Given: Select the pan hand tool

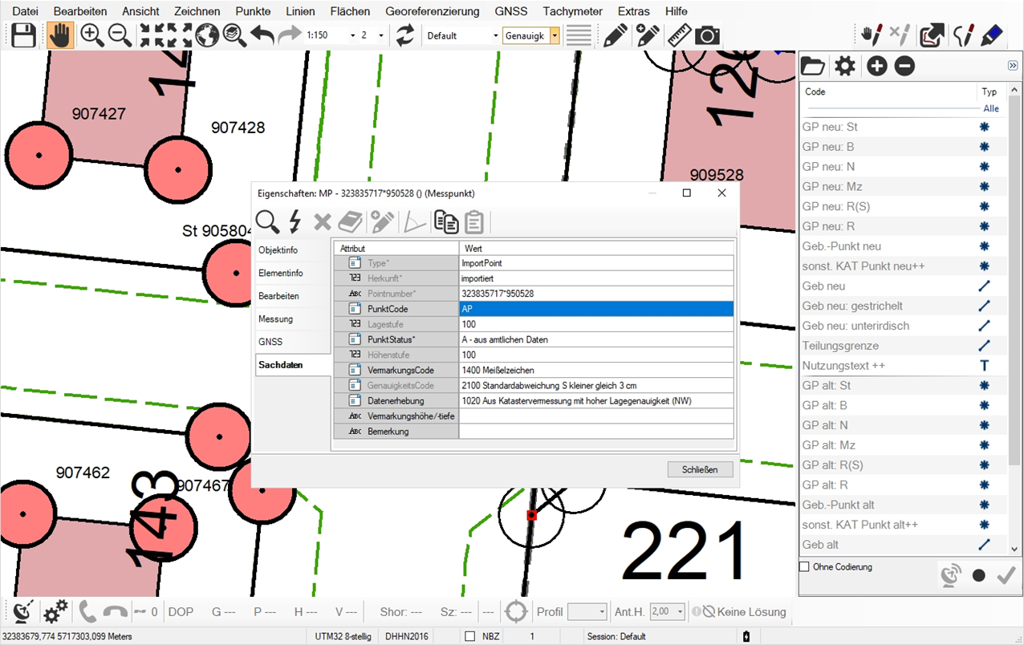Looking at the screenshot, I should pos(60,35).
